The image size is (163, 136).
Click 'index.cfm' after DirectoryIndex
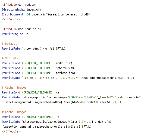tap(34, 9)
